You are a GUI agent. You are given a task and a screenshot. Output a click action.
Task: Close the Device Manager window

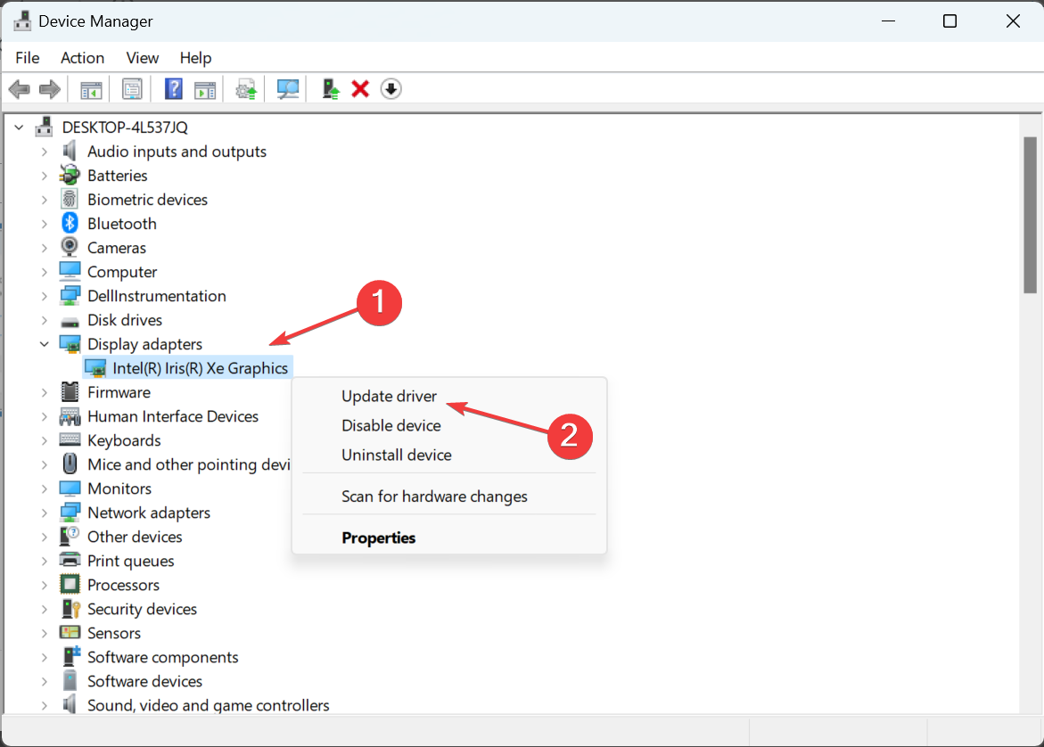coord(1013,21)
